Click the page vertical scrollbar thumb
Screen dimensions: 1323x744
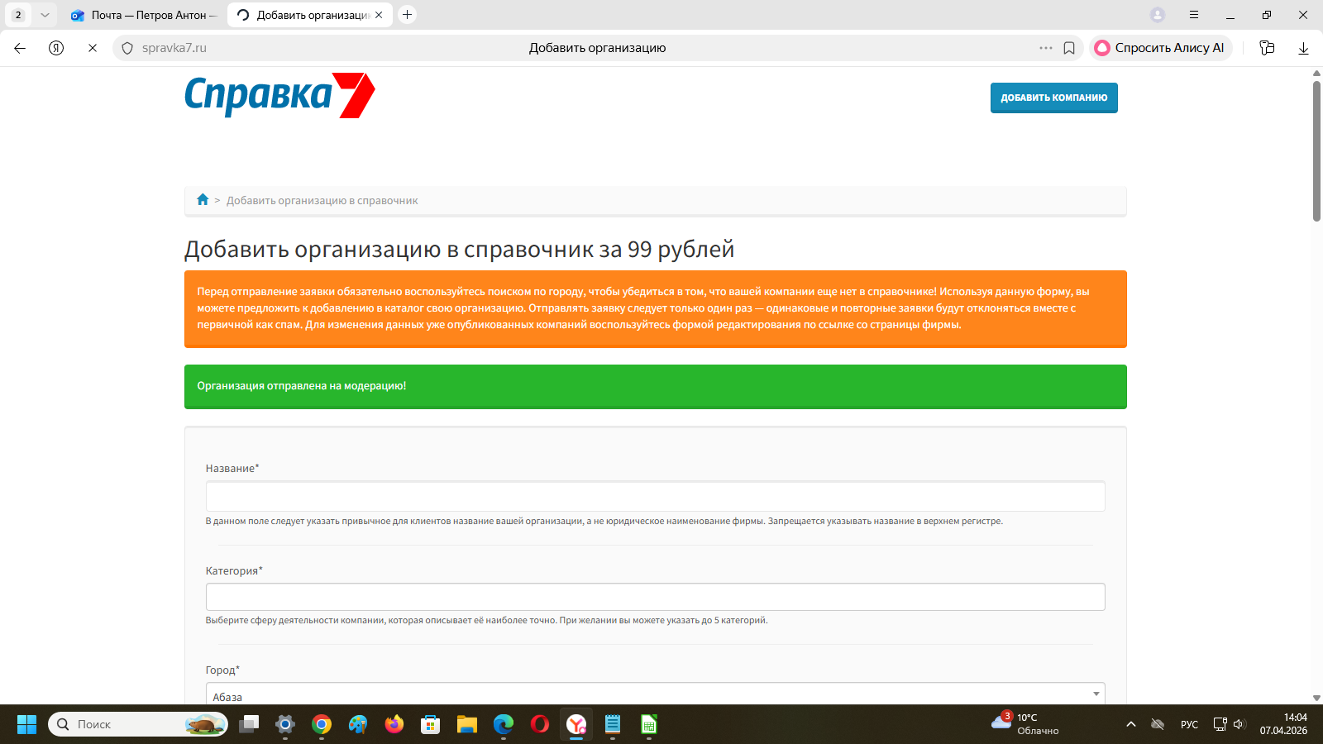[x=1316, y=149]
